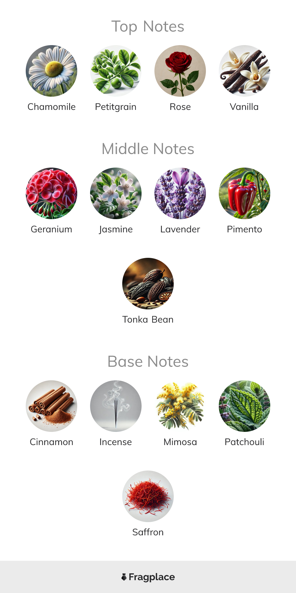This screenshot has height=593, width=296.
Task: Open the red Rose note image
Action: click(x=180, y=71)
